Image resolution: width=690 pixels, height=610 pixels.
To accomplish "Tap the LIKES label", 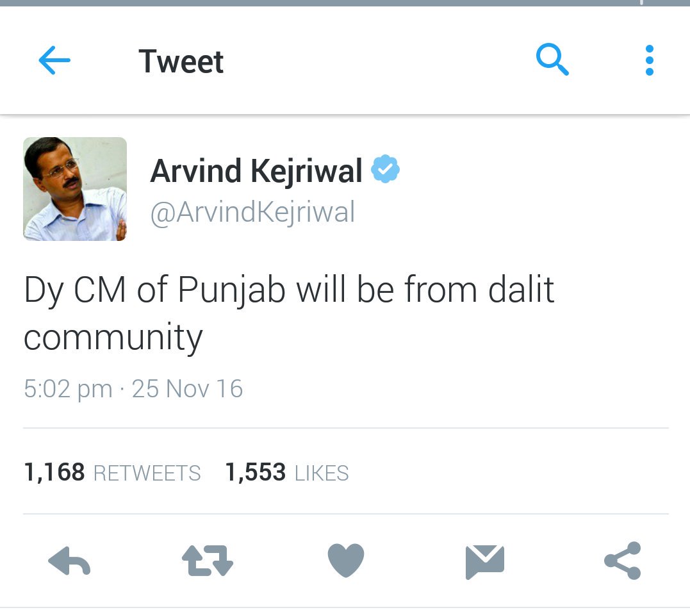I will pyautogui.click(x=322, y=474).
